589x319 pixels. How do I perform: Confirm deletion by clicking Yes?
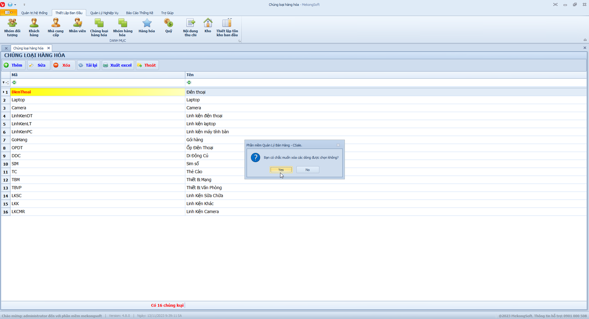click(x=281, y=170)
